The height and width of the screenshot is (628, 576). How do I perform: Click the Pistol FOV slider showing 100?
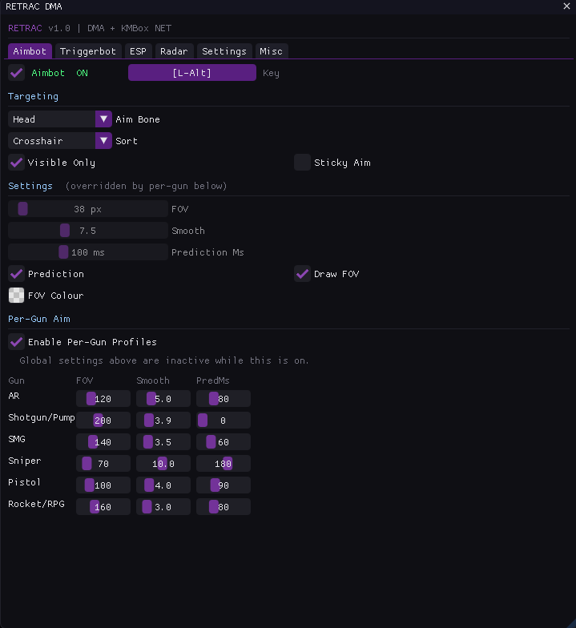(103, 485)
